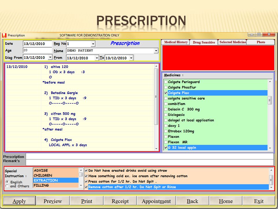Click scroll-down arrow of Medicines list
The height and width of the screenshot is (209, 278).
point(270,148)
